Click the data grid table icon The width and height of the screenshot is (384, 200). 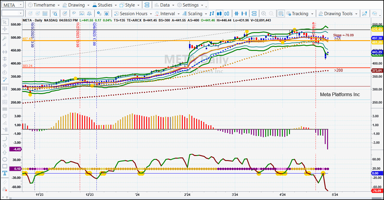coord(45,14)
